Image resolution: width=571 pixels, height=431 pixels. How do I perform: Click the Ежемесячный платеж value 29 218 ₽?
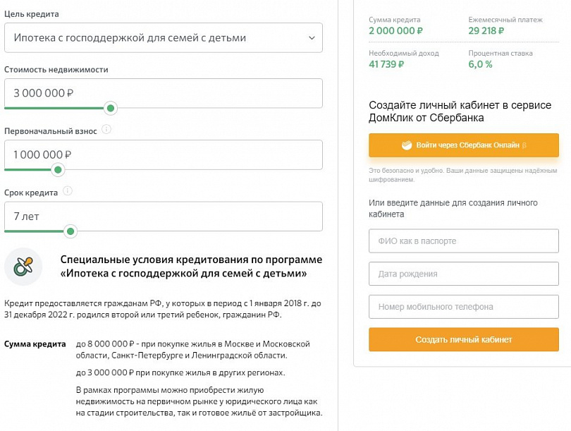pos(486,31)
